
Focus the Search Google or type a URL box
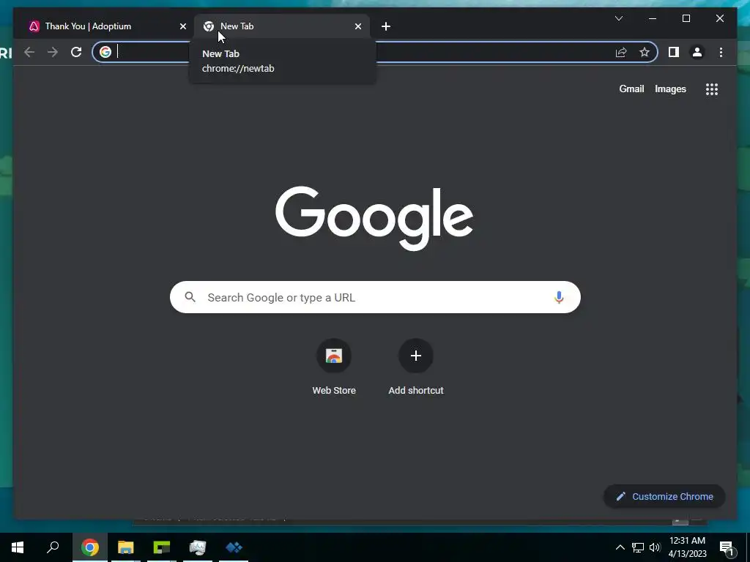coord(375,297)
